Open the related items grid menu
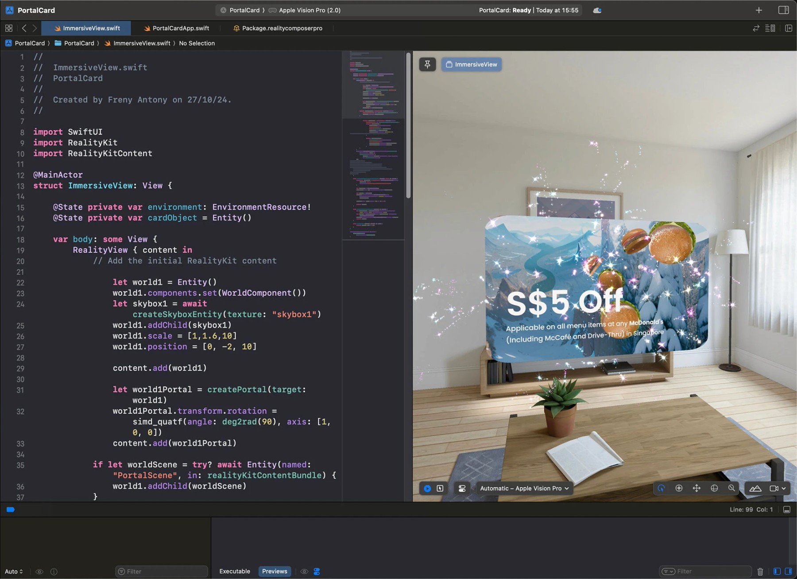This screenshot has height=579, width=797. click(9, 28)
